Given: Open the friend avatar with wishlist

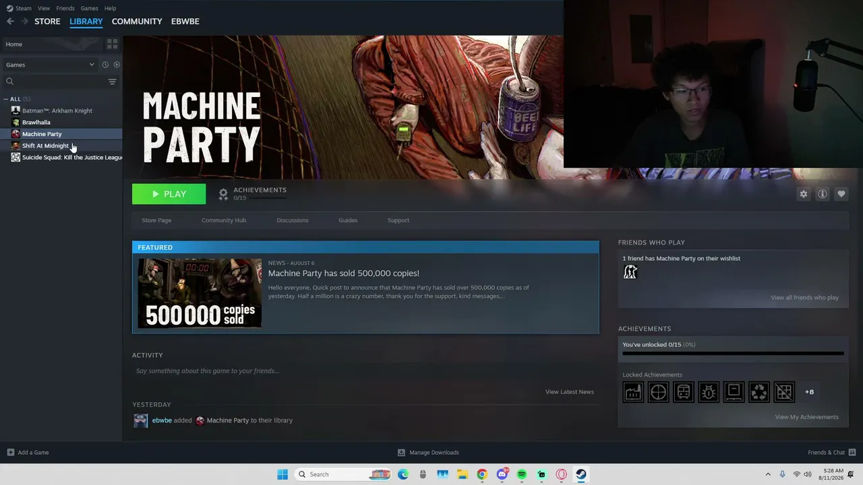Looking at the screenshot, I should click(x=630, y=272).
